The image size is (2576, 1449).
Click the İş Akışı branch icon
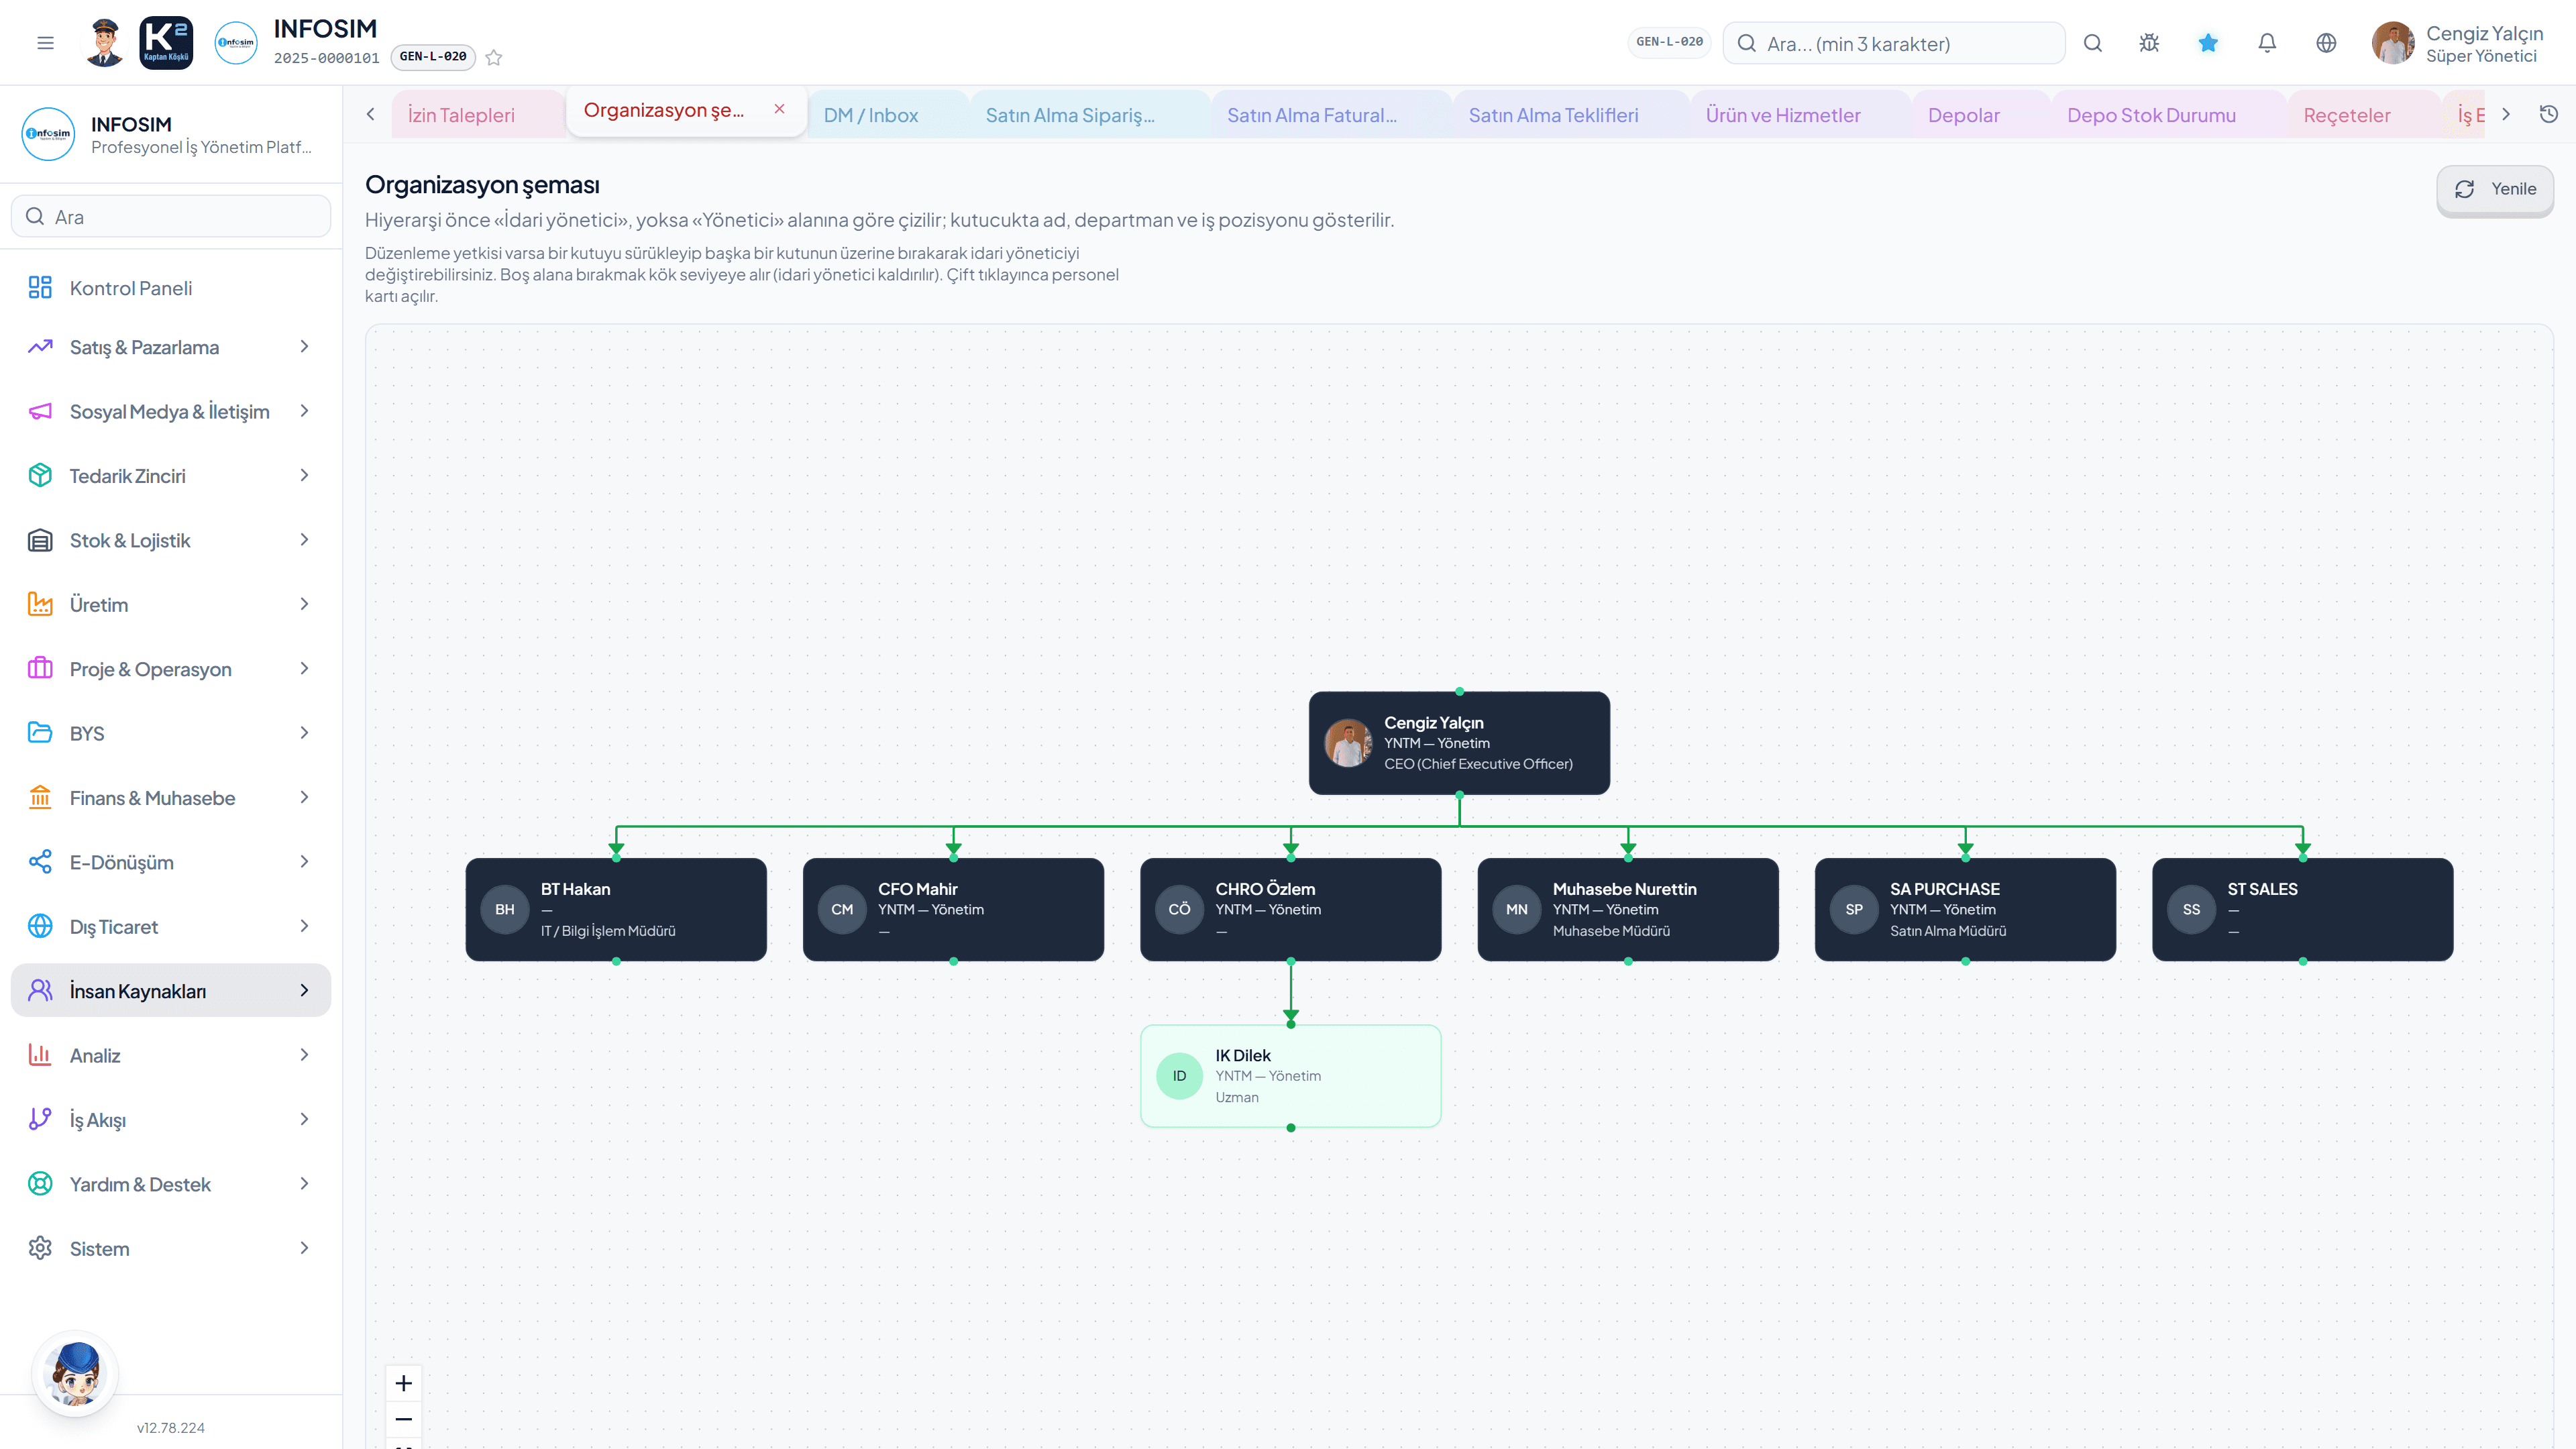(x=40, y=1120)
